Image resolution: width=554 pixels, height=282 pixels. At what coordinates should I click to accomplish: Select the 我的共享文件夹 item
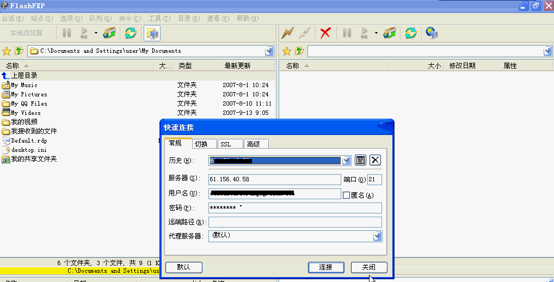pyautogui.click(x=29, y=159)
